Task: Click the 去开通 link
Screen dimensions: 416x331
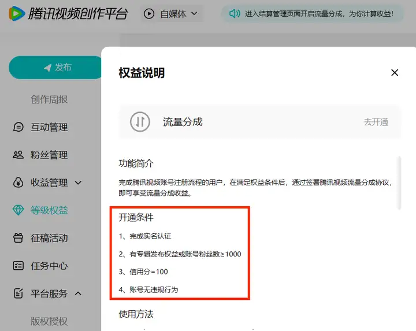Action: [376, 122]
